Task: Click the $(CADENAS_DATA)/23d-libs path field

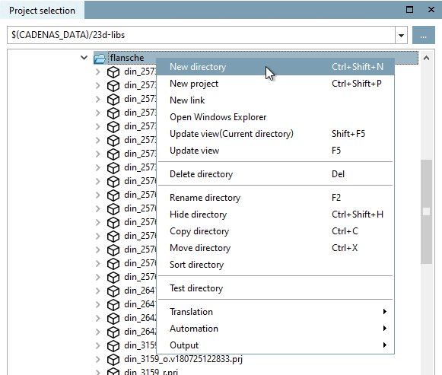Action: [x=201, y=35]
